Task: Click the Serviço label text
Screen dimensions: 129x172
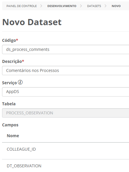Action: coord(9,83)
